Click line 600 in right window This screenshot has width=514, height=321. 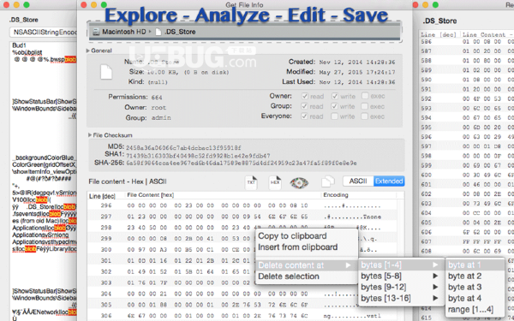[468, 175]
